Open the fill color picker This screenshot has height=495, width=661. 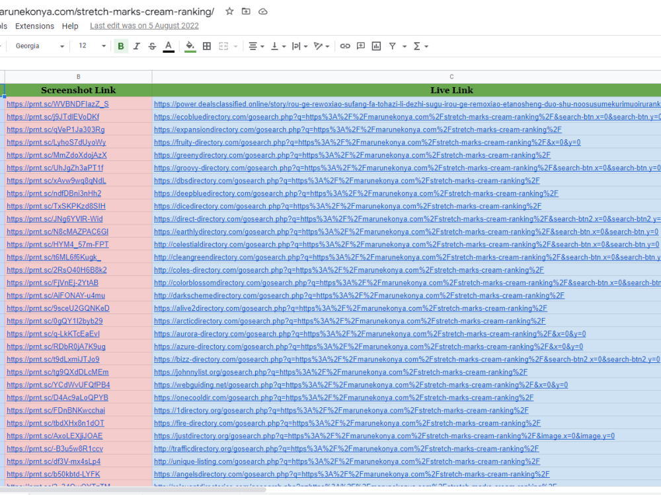tap(190, 46)
